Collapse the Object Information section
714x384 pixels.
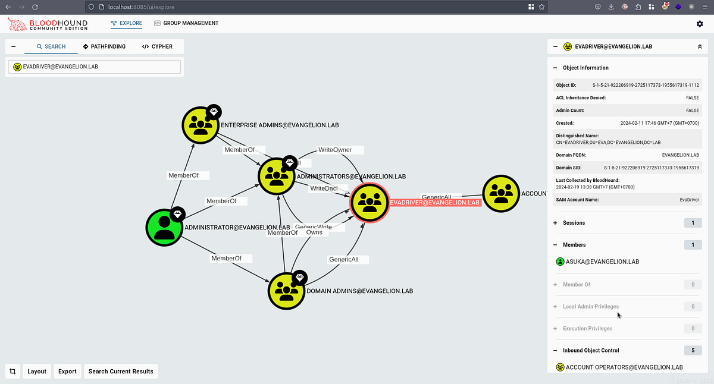click(555, 68)
